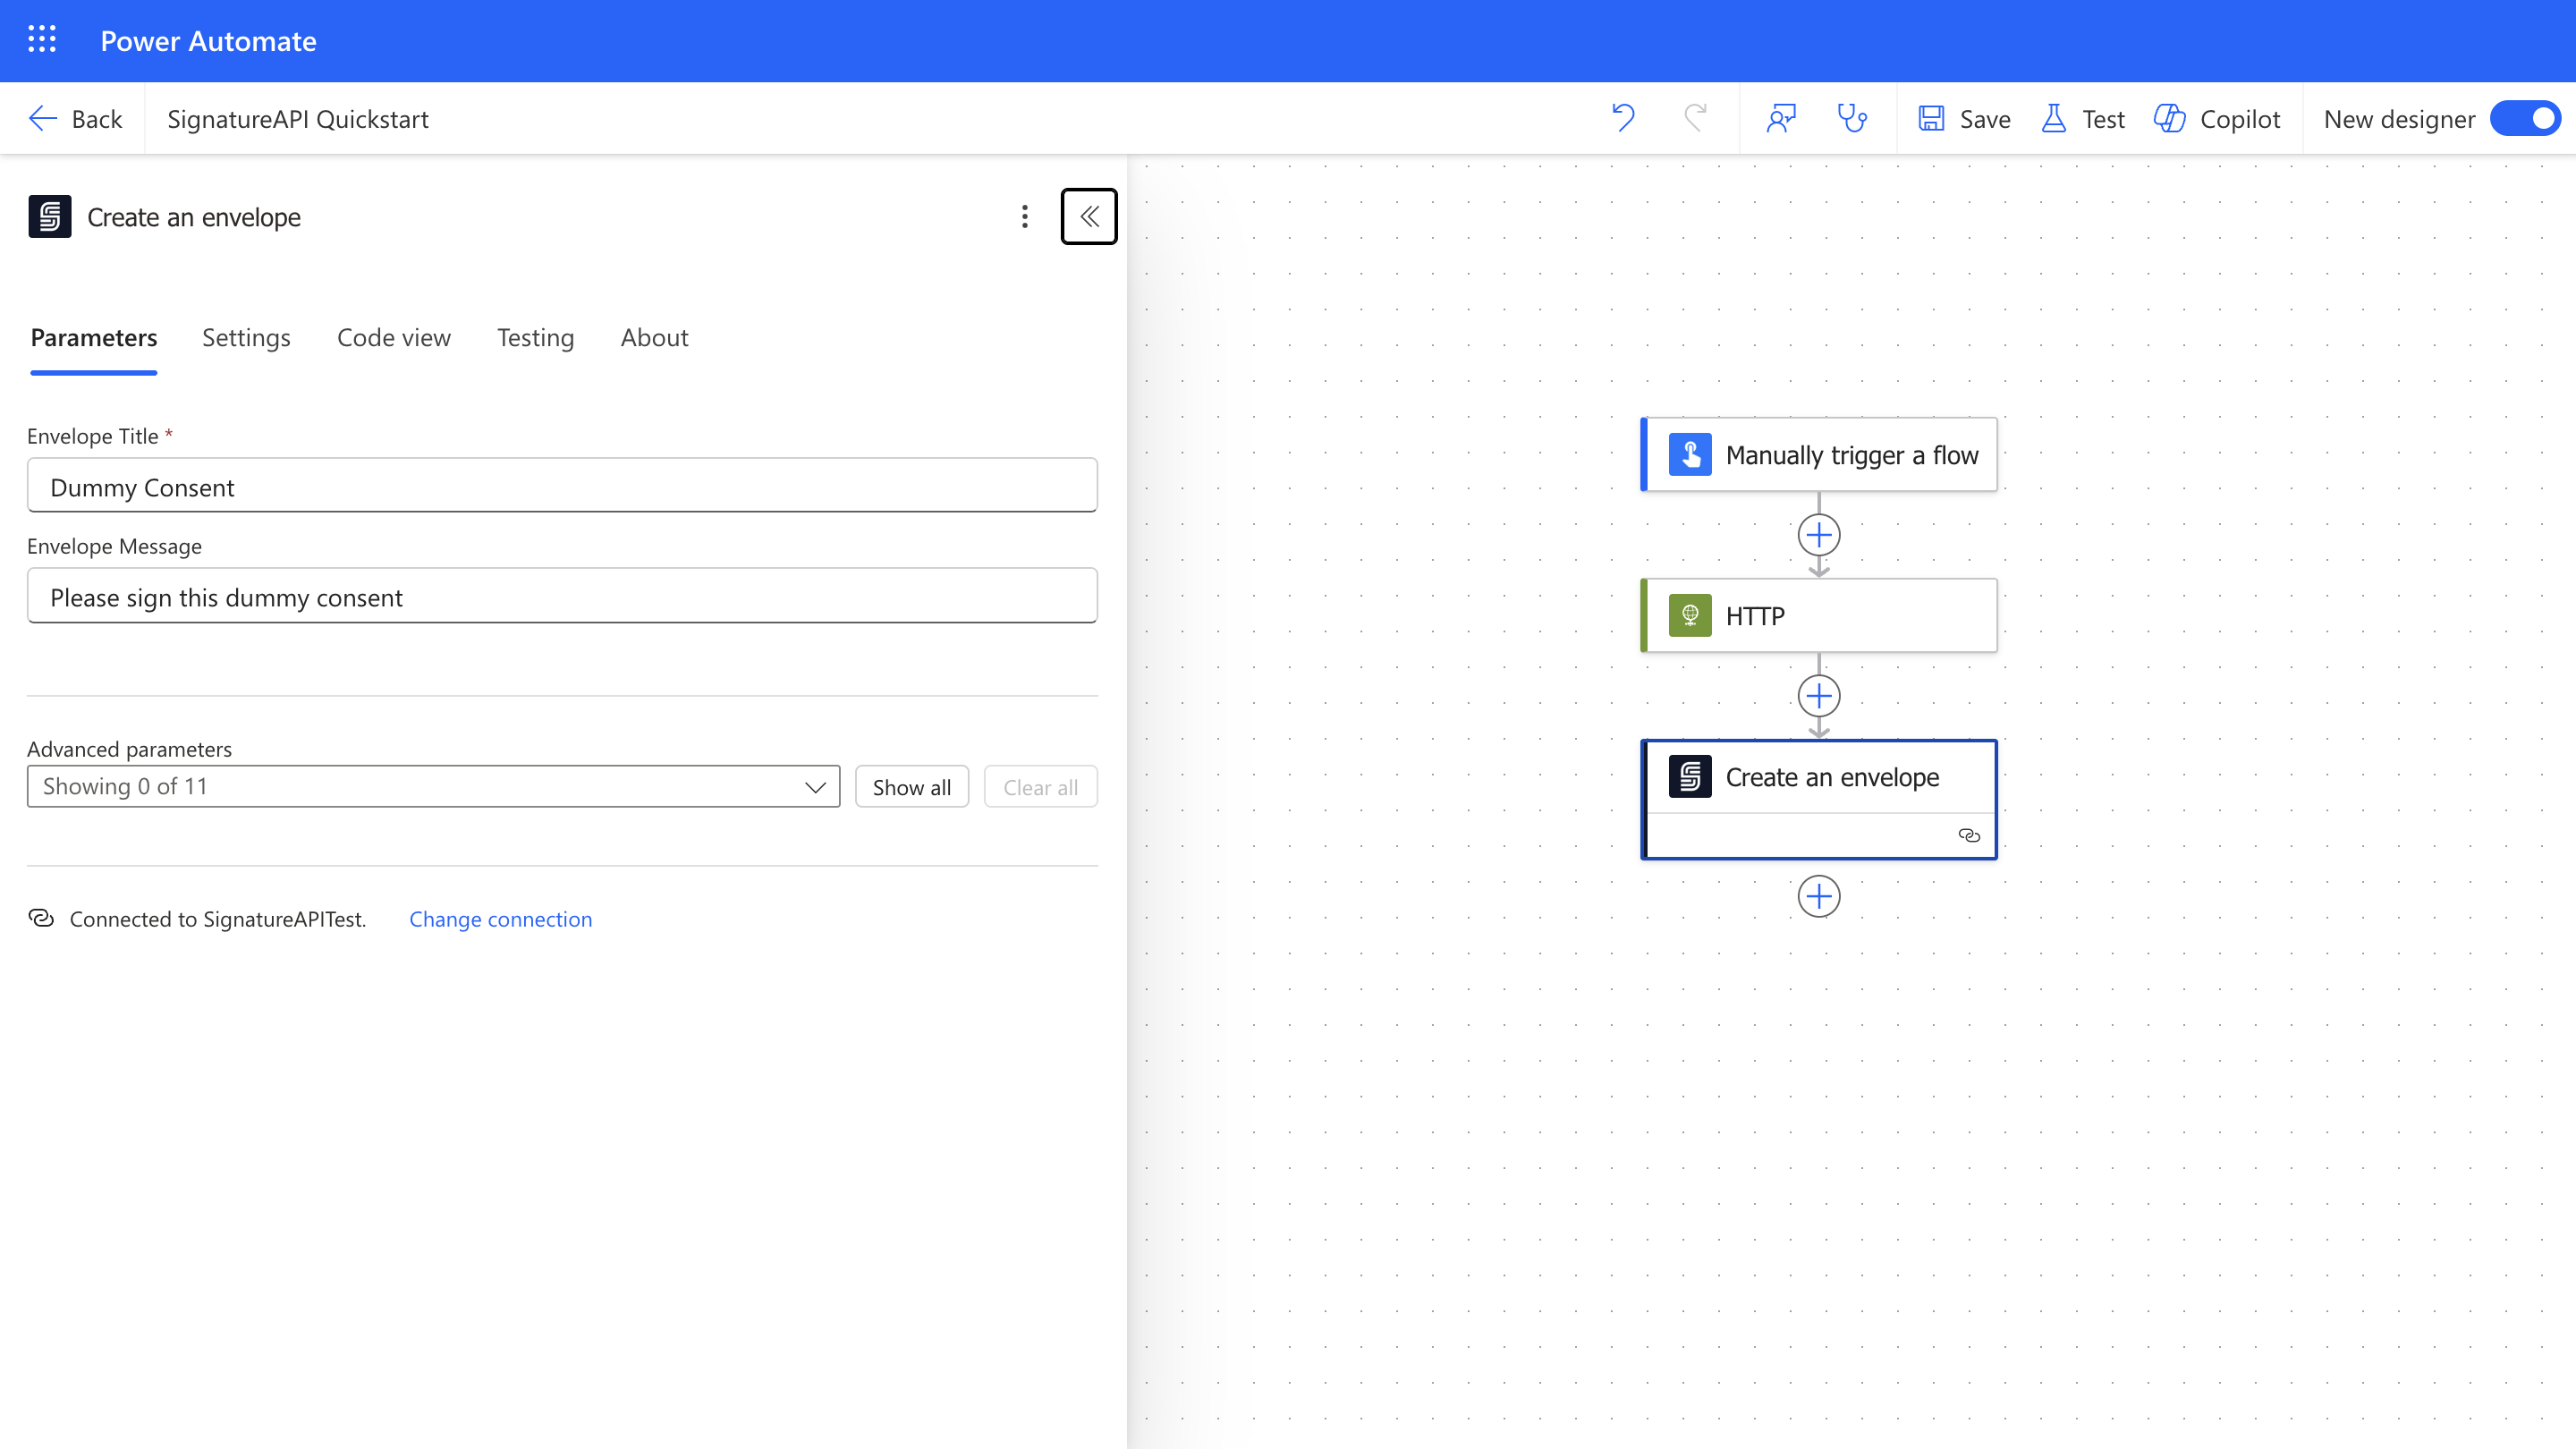The image size is (2576, 1449).
Task: Click the Envelope Title input field
Action: 562,486
